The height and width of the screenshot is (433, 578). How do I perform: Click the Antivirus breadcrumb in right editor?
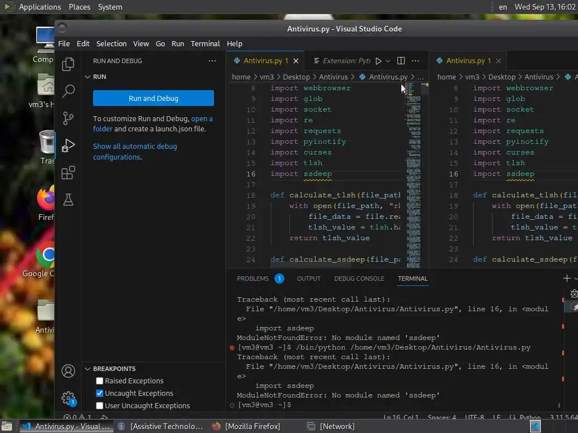(x=538, y=77)
